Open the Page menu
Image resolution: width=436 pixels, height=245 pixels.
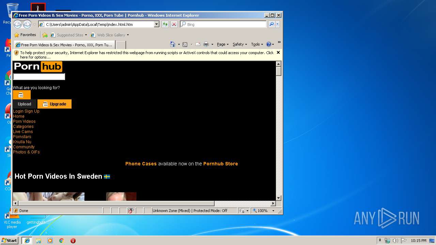(222, 44)
